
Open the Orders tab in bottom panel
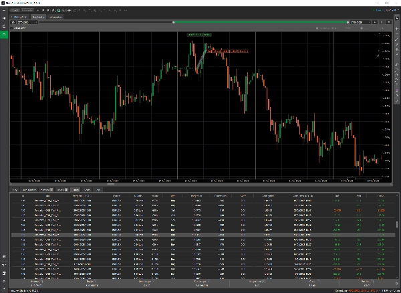point(62,190)
